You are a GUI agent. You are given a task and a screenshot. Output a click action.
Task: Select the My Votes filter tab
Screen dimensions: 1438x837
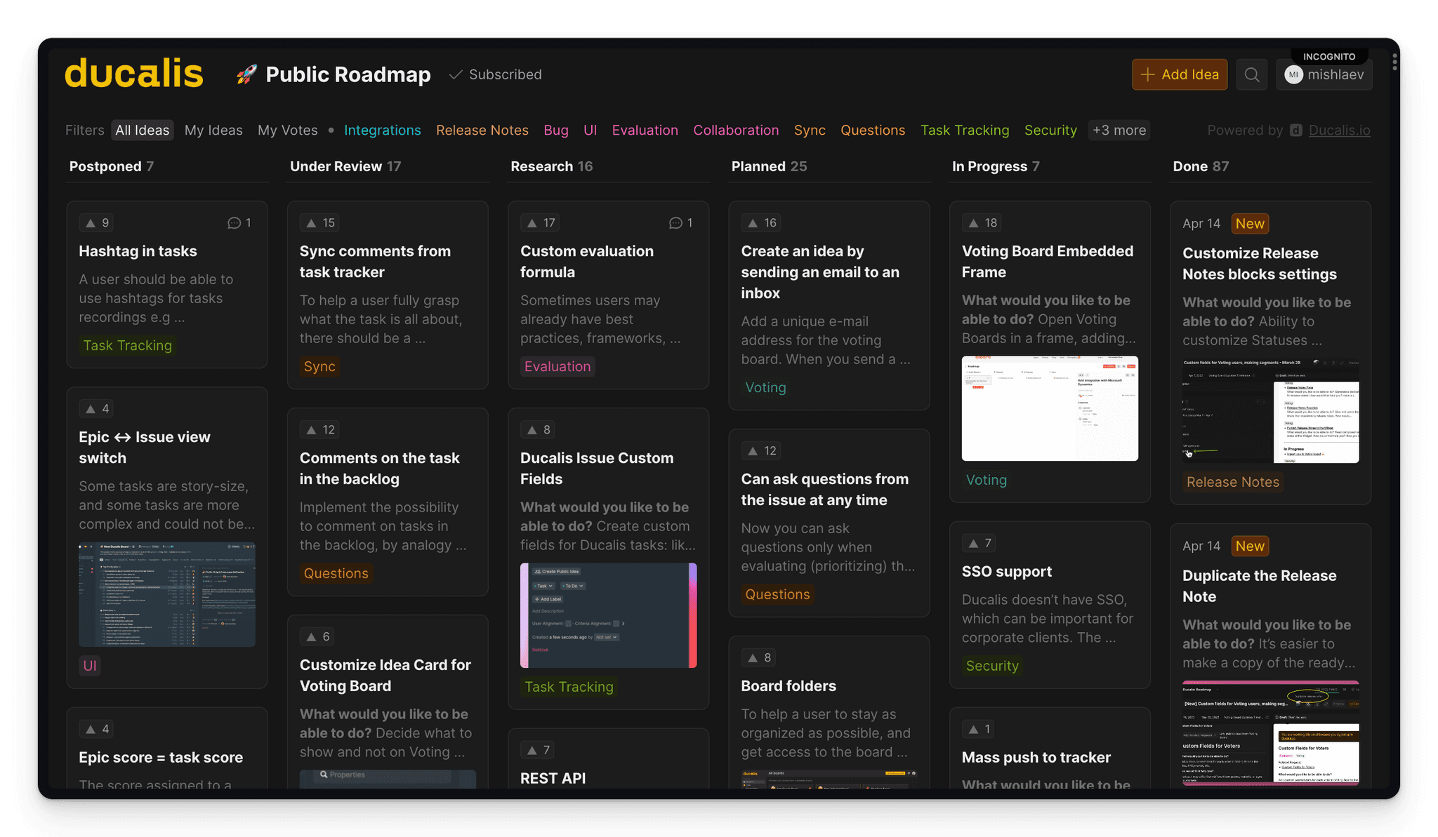click(x=287, y=130)
